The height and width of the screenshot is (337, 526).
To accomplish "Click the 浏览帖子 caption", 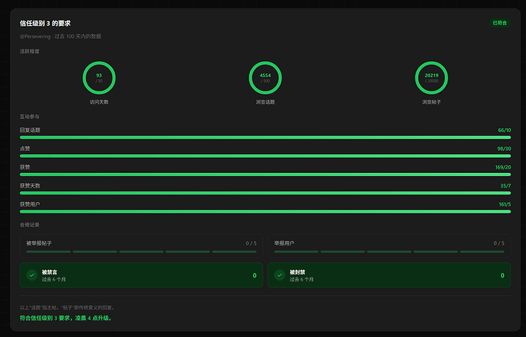I will (x=431, y=102).
